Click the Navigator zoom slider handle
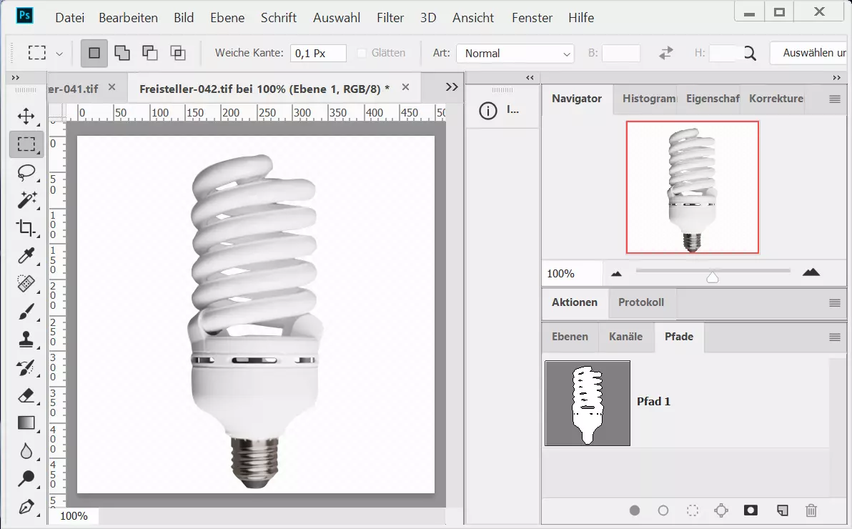This screenshot has height=529, width=852. tap(712, 277)
